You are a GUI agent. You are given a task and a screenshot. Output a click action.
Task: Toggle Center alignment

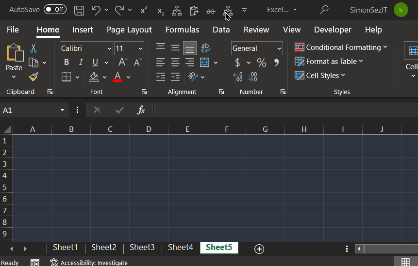[x=175, y=63]
